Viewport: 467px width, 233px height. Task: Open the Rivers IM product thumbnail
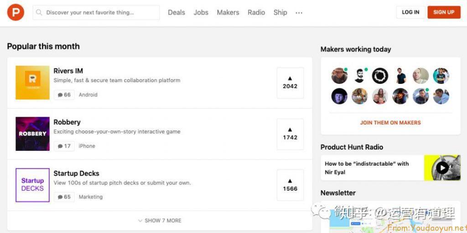[32, 83]
